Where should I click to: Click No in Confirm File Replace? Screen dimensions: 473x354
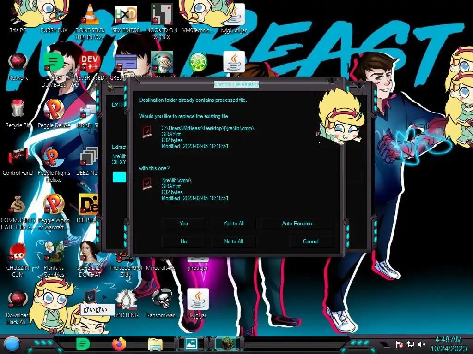pyautogui.click(x=183, y=242)
